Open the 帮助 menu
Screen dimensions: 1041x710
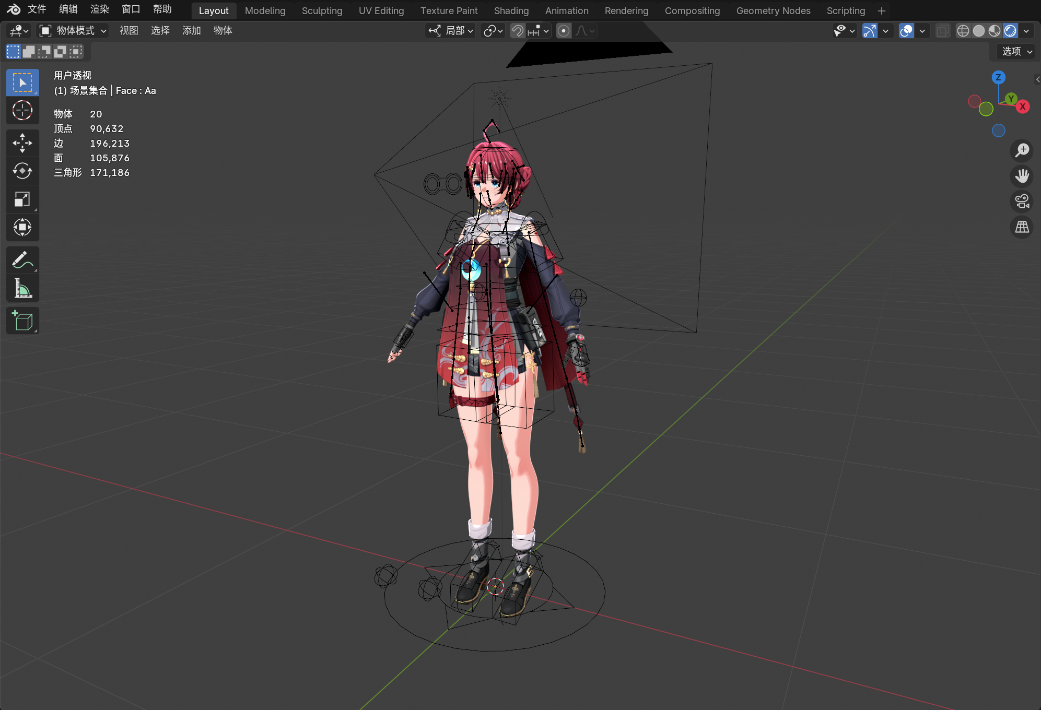pyautogui.click(x=162, y=9)
